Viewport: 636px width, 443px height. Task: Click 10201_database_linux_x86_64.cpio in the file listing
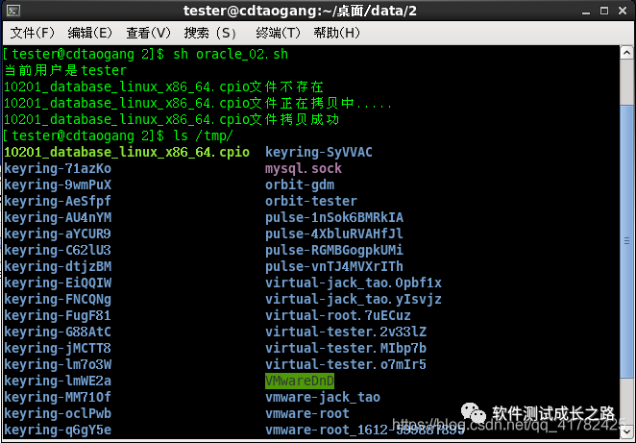[127, 152]
